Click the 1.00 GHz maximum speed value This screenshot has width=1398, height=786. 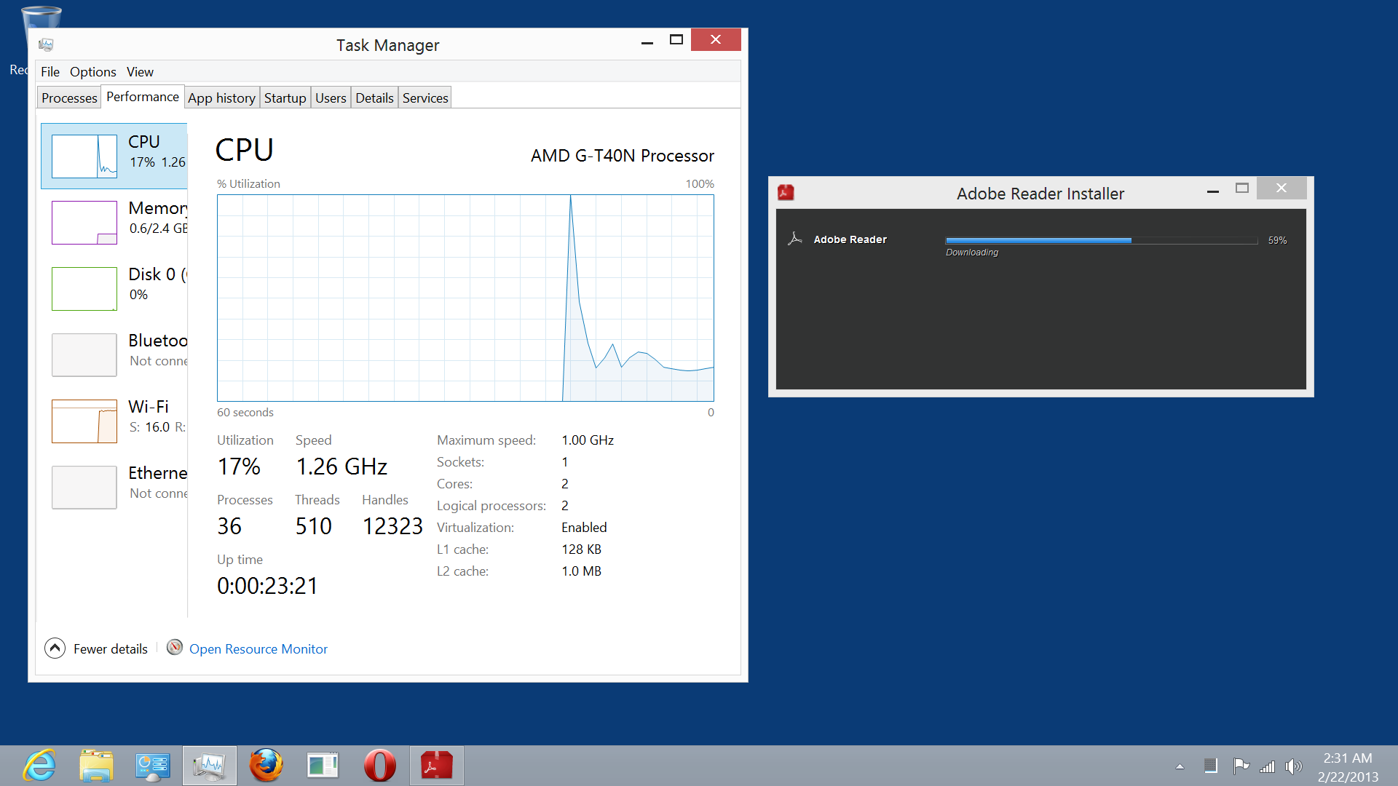pyautogui.click(x=588, y=440)
